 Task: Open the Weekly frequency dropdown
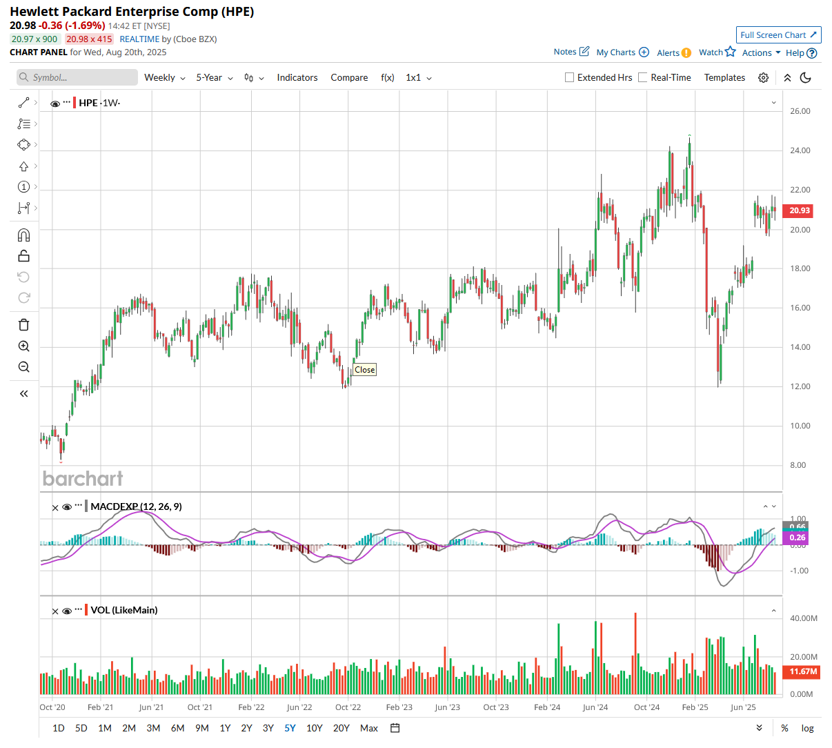click(x=165, y=78)
